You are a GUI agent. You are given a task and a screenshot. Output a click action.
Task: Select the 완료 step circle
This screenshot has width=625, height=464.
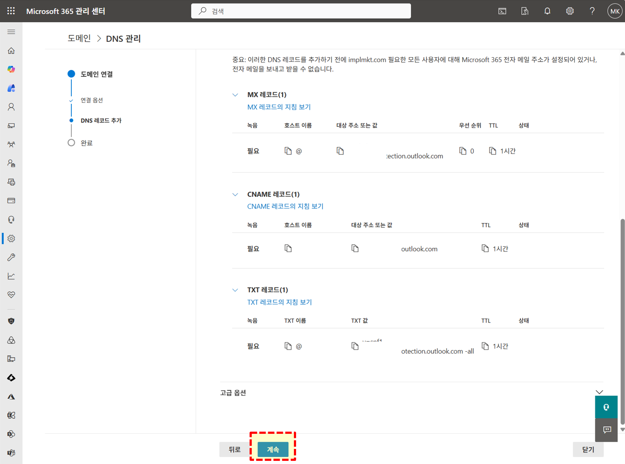(71, 143)
